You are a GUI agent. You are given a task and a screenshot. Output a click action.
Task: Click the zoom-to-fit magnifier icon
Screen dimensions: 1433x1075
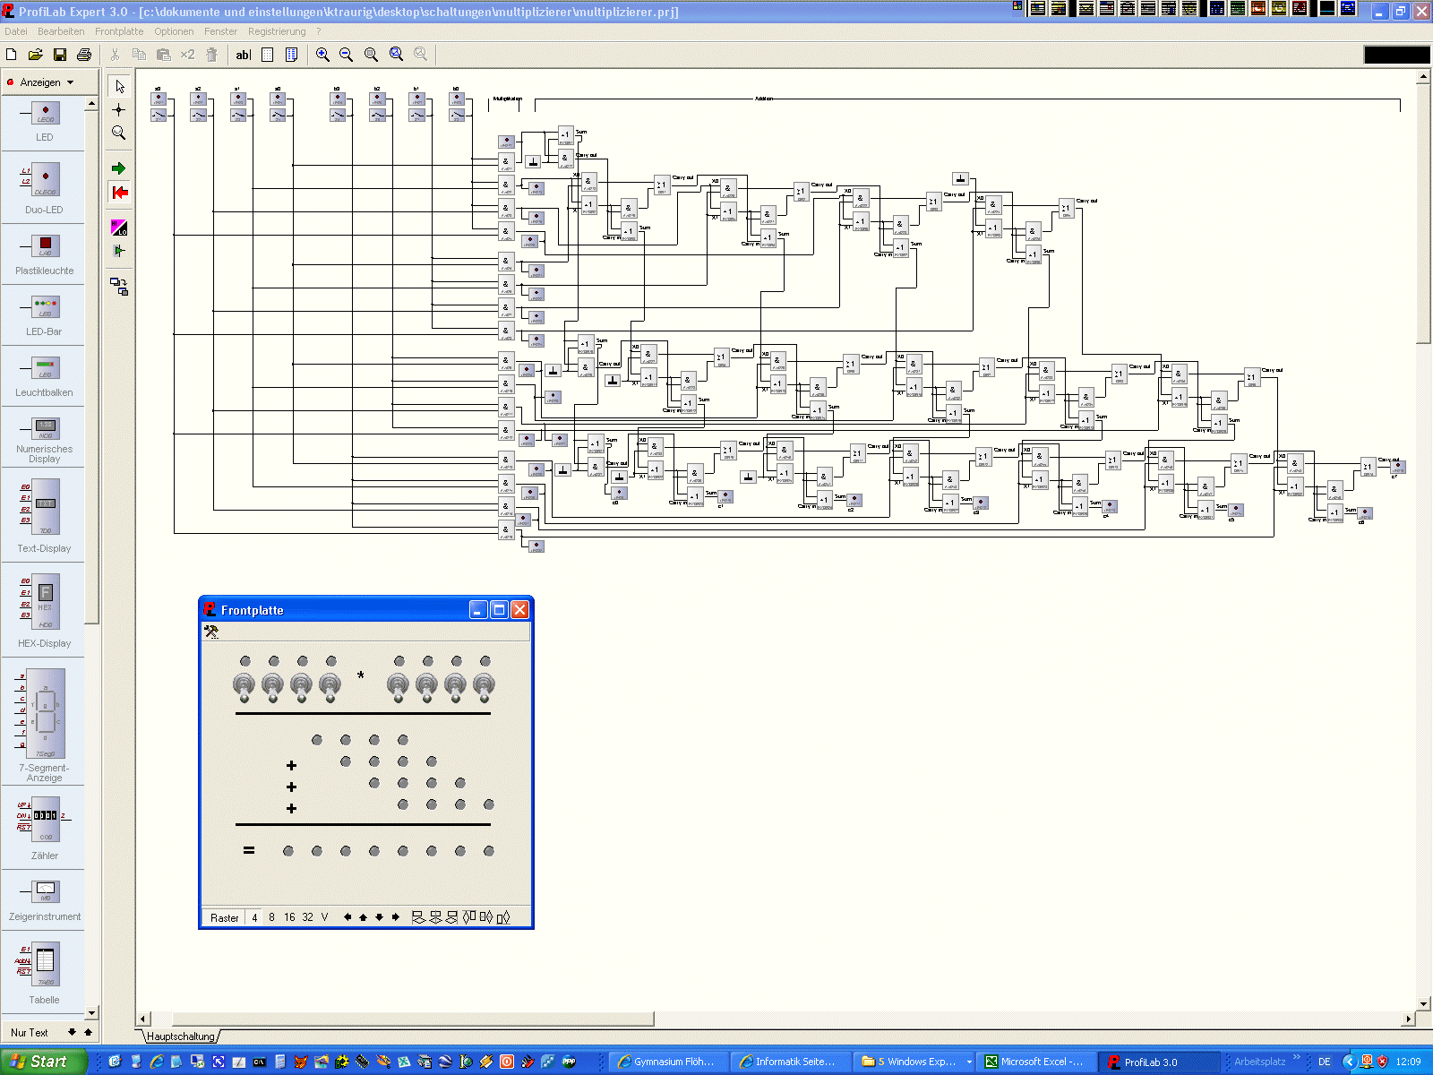point(371,55)
